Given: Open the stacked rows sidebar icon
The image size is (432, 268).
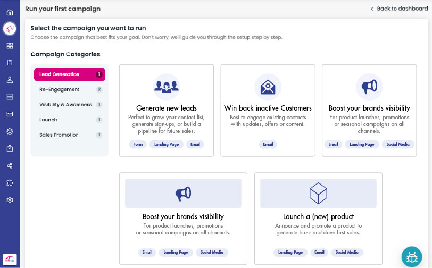Looking at the screenshot, I should tap(10, 97).
